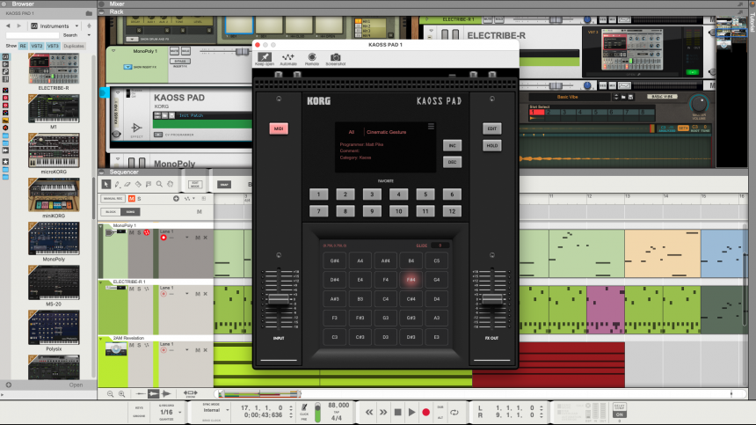Screen dimensions: 756x425
Task: Click the EDIT button on KAOSS PAD
Action: (x=491, y=128)
